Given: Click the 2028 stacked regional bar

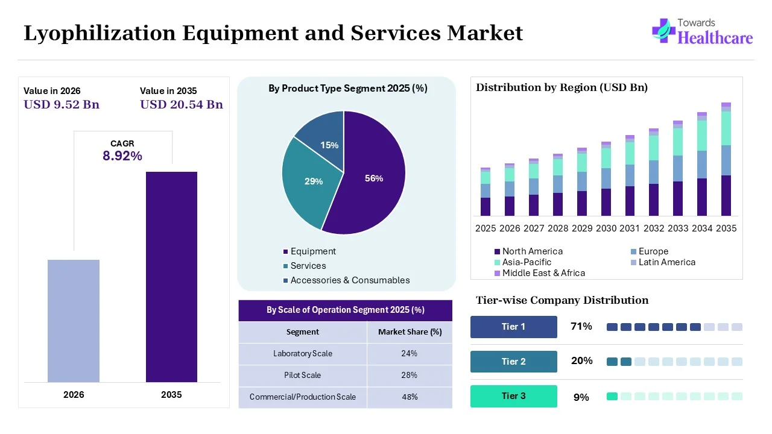Looking at the screenshot, I should pyautogui.click(x=558, y=185).
